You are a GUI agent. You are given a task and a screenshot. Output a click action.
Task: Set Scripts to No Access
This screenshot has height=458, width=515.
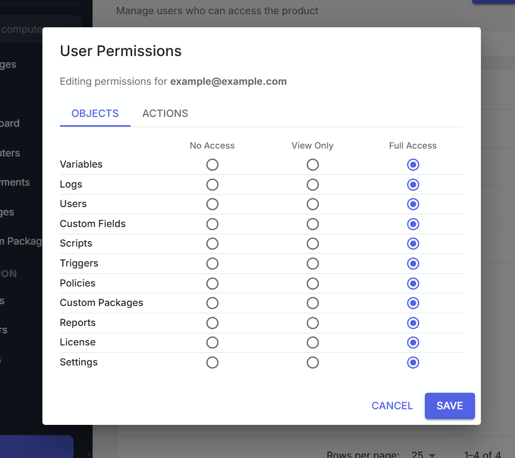212,244
